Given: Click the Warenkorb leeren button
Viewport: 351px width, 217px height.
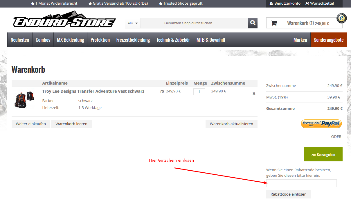Looking at the screenshot, I should (71, 124).
